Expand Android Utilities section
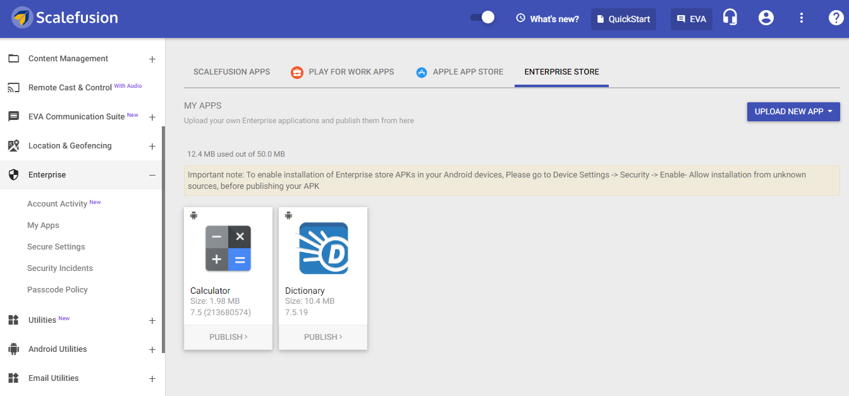The height and width of the screenshot is (396, 849). coord(152,350)
